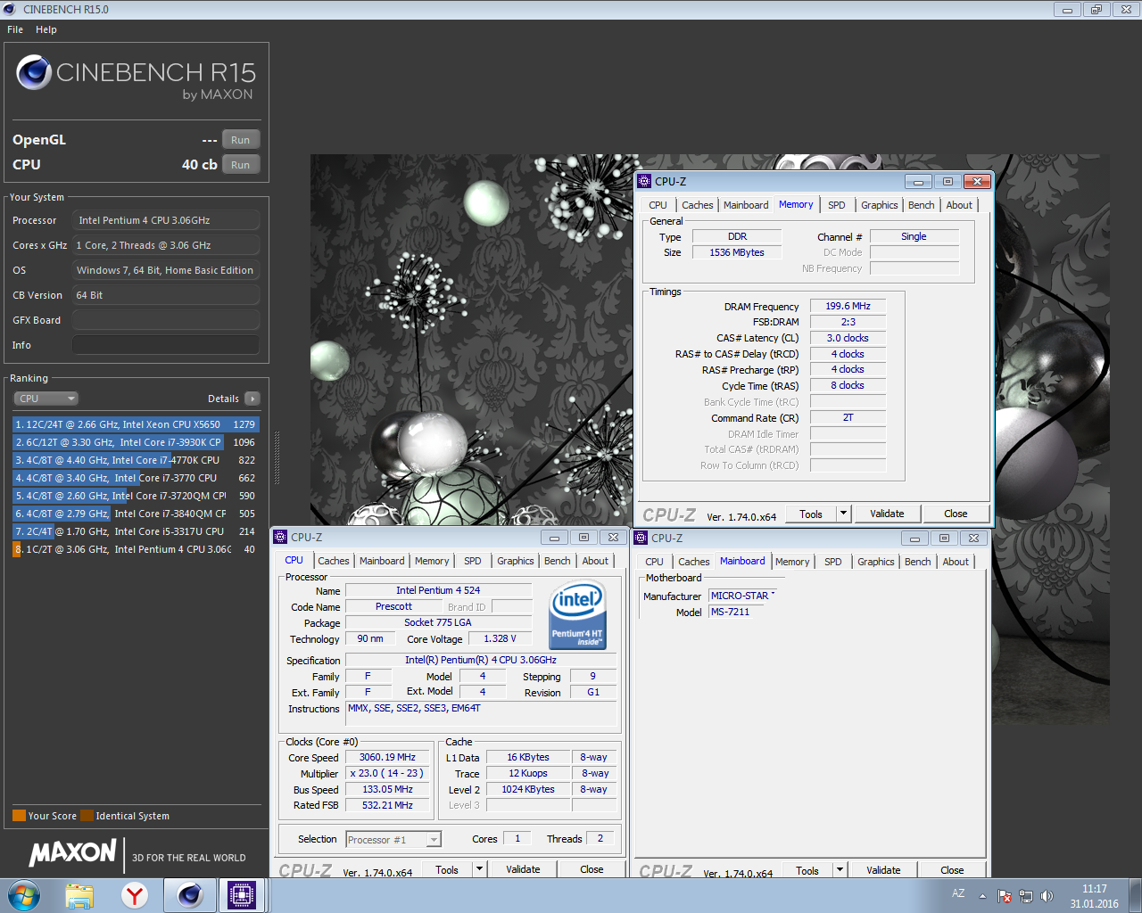The width and height of the screenshot is (1142, 913).
Task: Select Mainboard tab in CPU window
Action: pyautogui.click(x=382, y=561)
